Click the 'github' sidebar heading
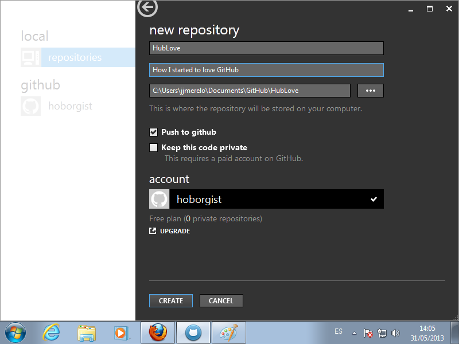459x344 pixels. coord(40,85)
